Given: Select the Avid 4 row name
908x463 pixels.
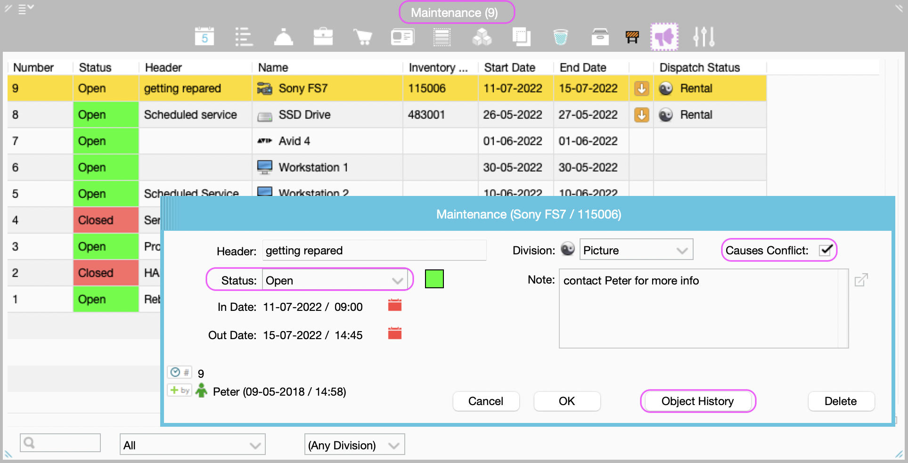Looking at the screenshot, I should click(x=294, y=141).
